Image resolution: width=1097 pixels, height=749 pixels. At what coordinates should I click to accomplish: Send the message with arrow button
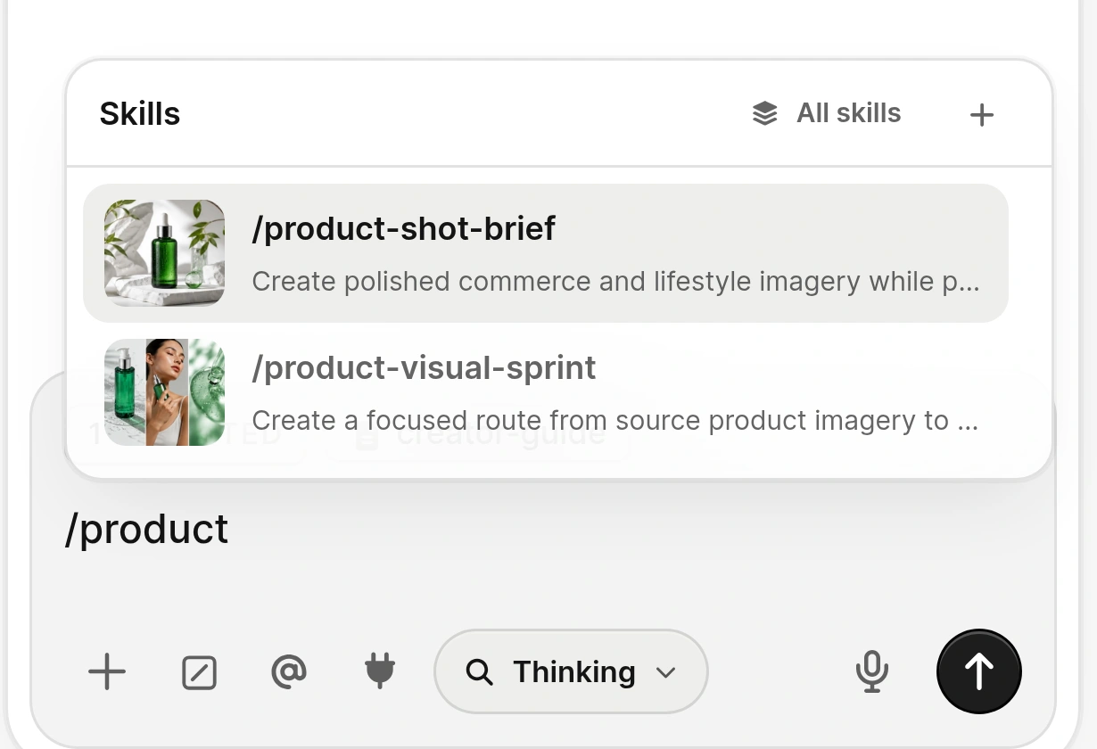[x=979, y=671]
